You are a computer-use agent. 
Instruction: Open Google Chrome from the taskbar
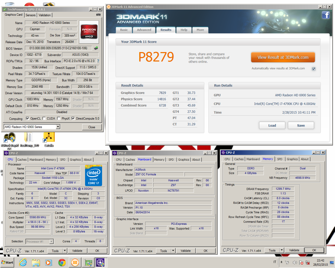click(62, 262)
